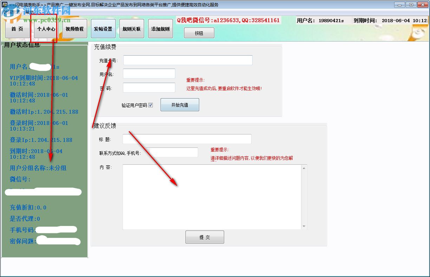Screen dimensions: 430x277
Task: Open 添加规则 to add a rule
Action: click(x=160, y=30)
